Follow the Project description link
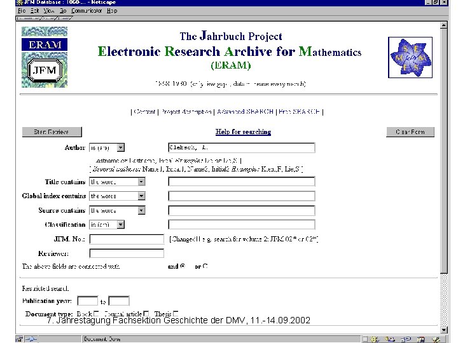This screenshot has width=458, height=343. point(186,112)
